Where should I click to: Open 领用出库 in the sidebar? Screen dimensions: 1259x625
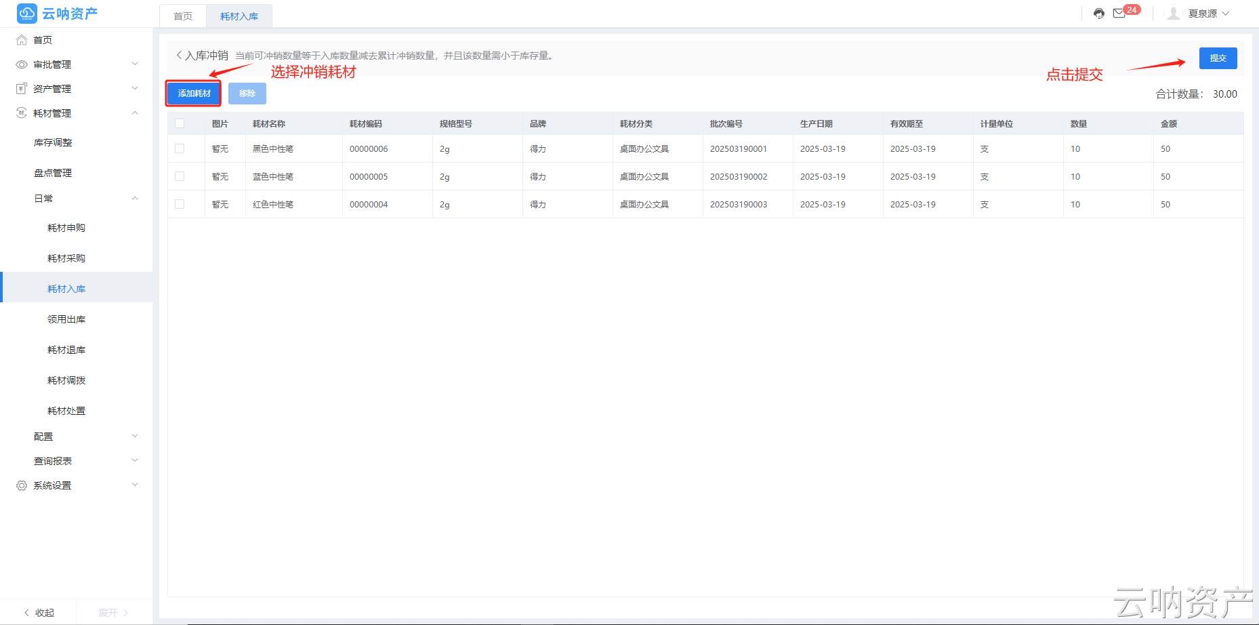tap(66, 319)
